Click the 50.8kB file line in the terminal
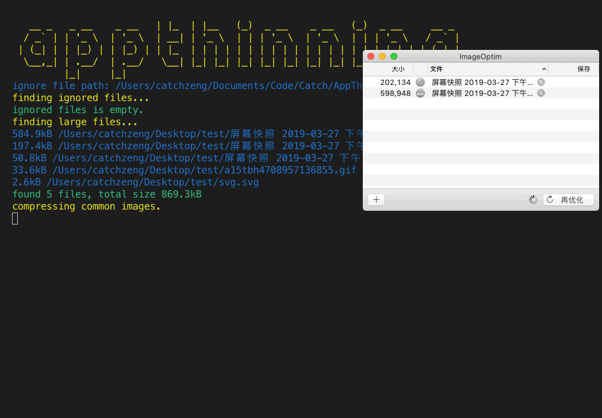This screenshot has width=602, height=418. 187,158
